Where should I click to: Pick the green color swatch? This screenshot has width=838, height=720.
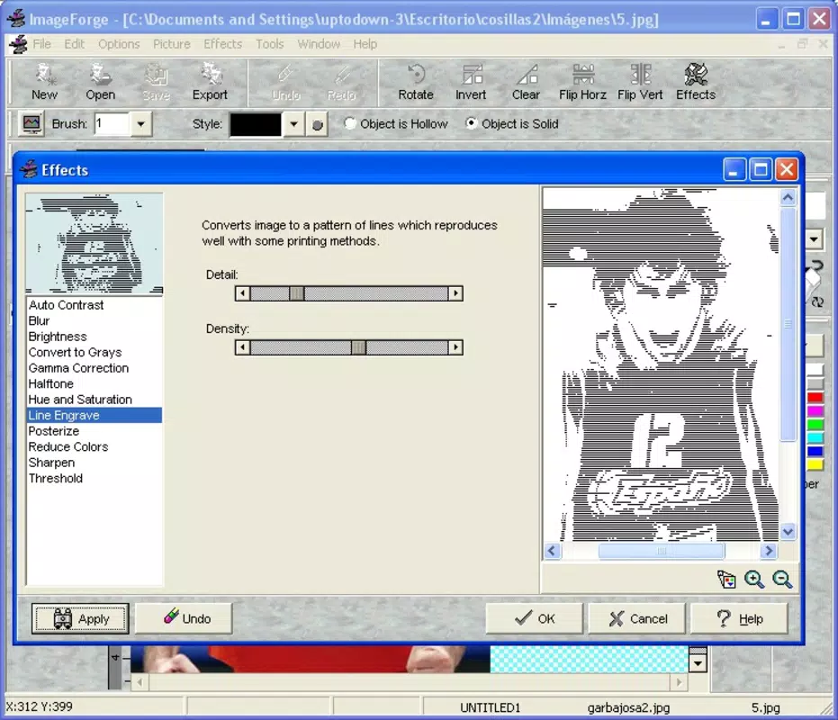pyautogui.click(x=815, y=425)
